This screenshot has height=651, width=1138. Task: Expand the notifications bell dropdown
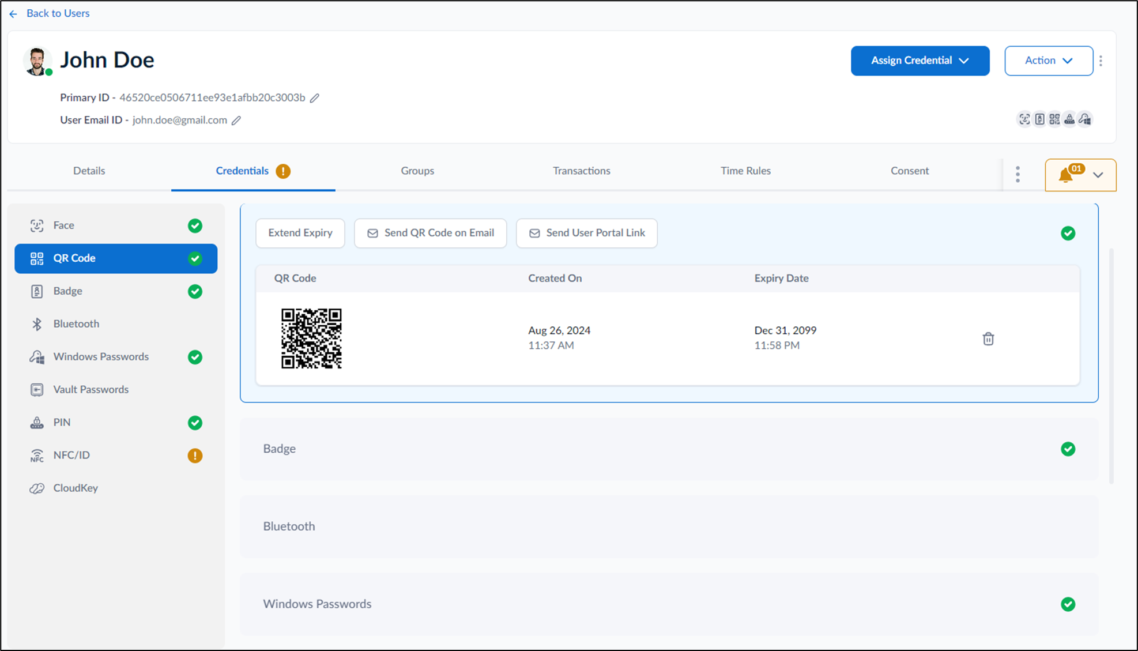[x=1080, y=175]
